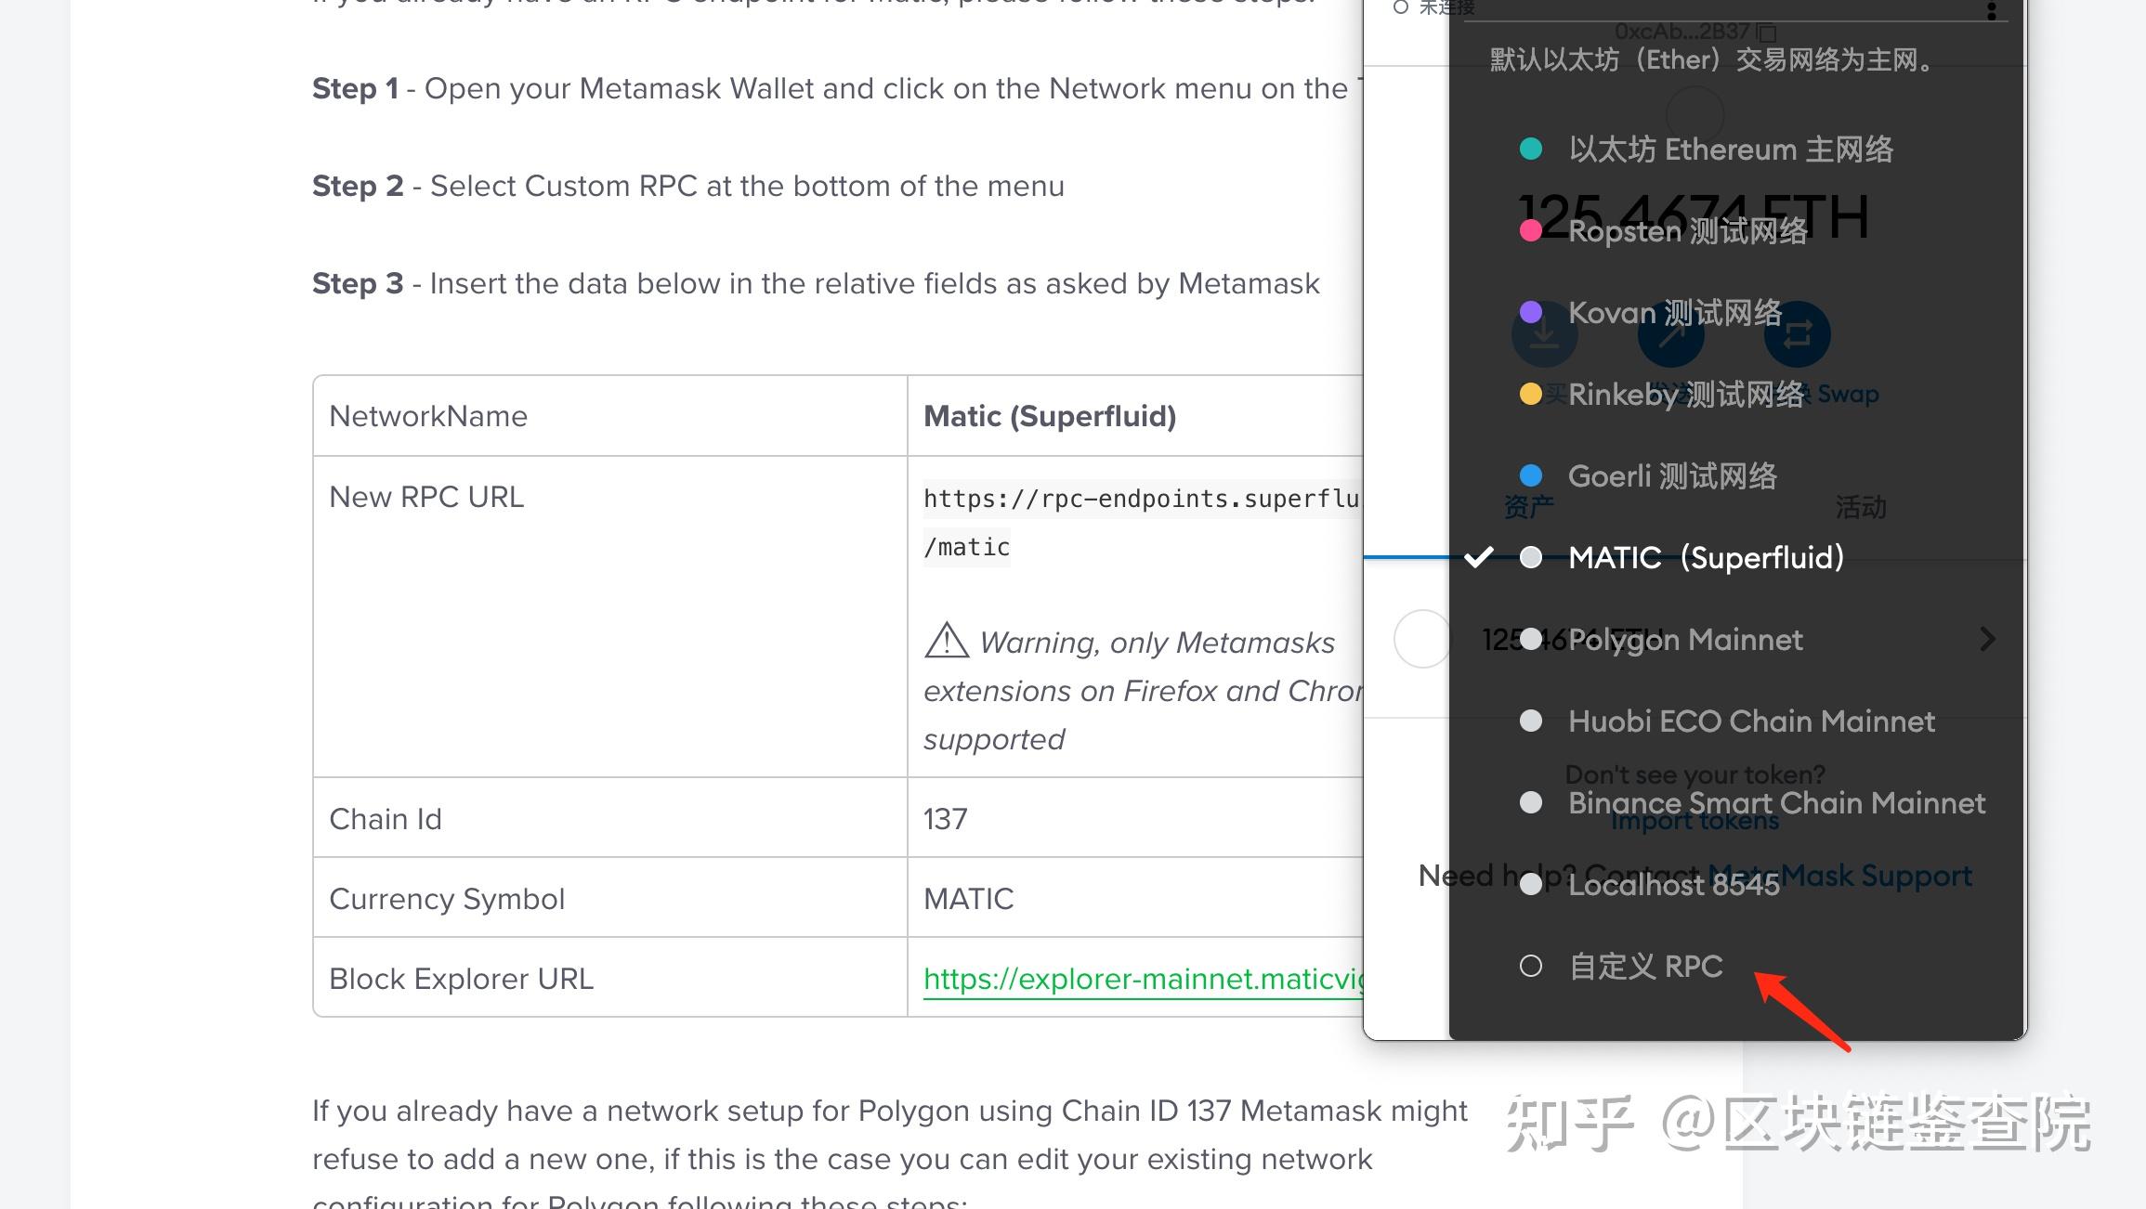Screen dimensions: 2146x1209
Task: Click the yellow dot beside Rinkeby
Action: pos(1530,395)
